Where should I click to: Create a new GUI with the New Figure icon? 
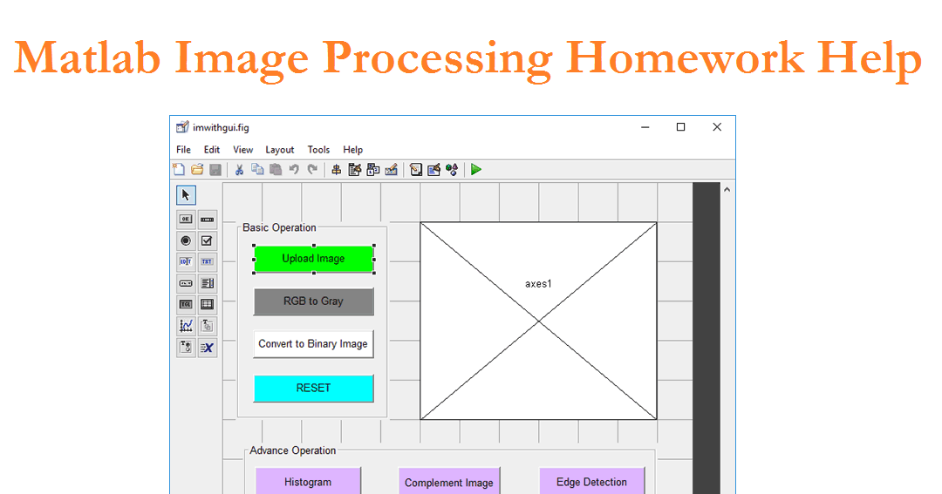[x=179, y=170]
